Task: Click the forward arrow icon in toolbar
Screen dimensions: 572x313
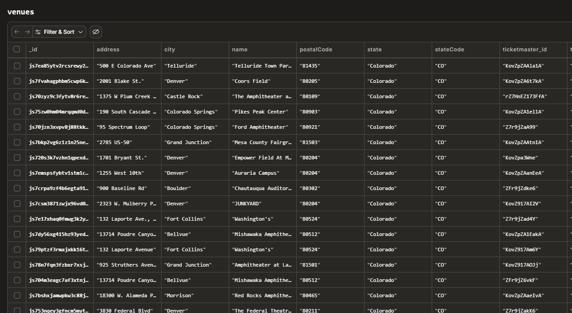Action: [x=27, y=32]
